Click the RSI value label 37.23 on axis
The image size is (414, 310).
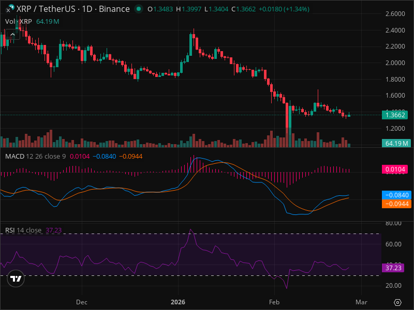[393, 268]
